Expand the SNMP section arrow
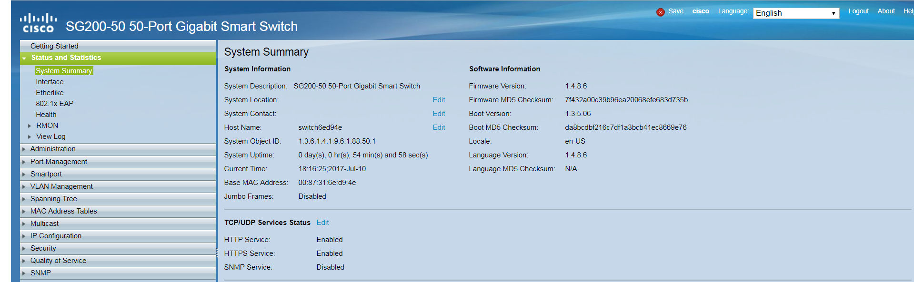This screenshot has height=282, width=914. tap(24, 273)
